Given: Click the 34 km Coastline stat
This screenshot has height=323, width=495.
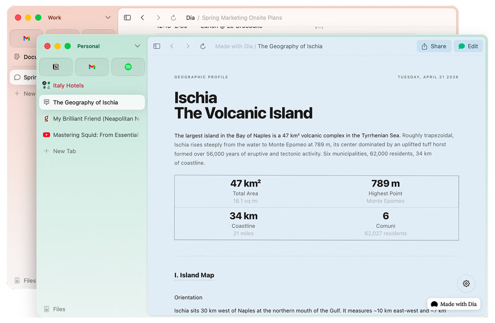Looking at the screenshot, I should point(243,224).
